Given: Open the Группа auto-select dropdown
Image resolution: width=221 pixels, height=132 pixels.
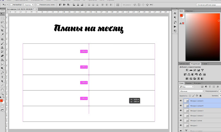Looking at the screenshot, I should point(29,5).
